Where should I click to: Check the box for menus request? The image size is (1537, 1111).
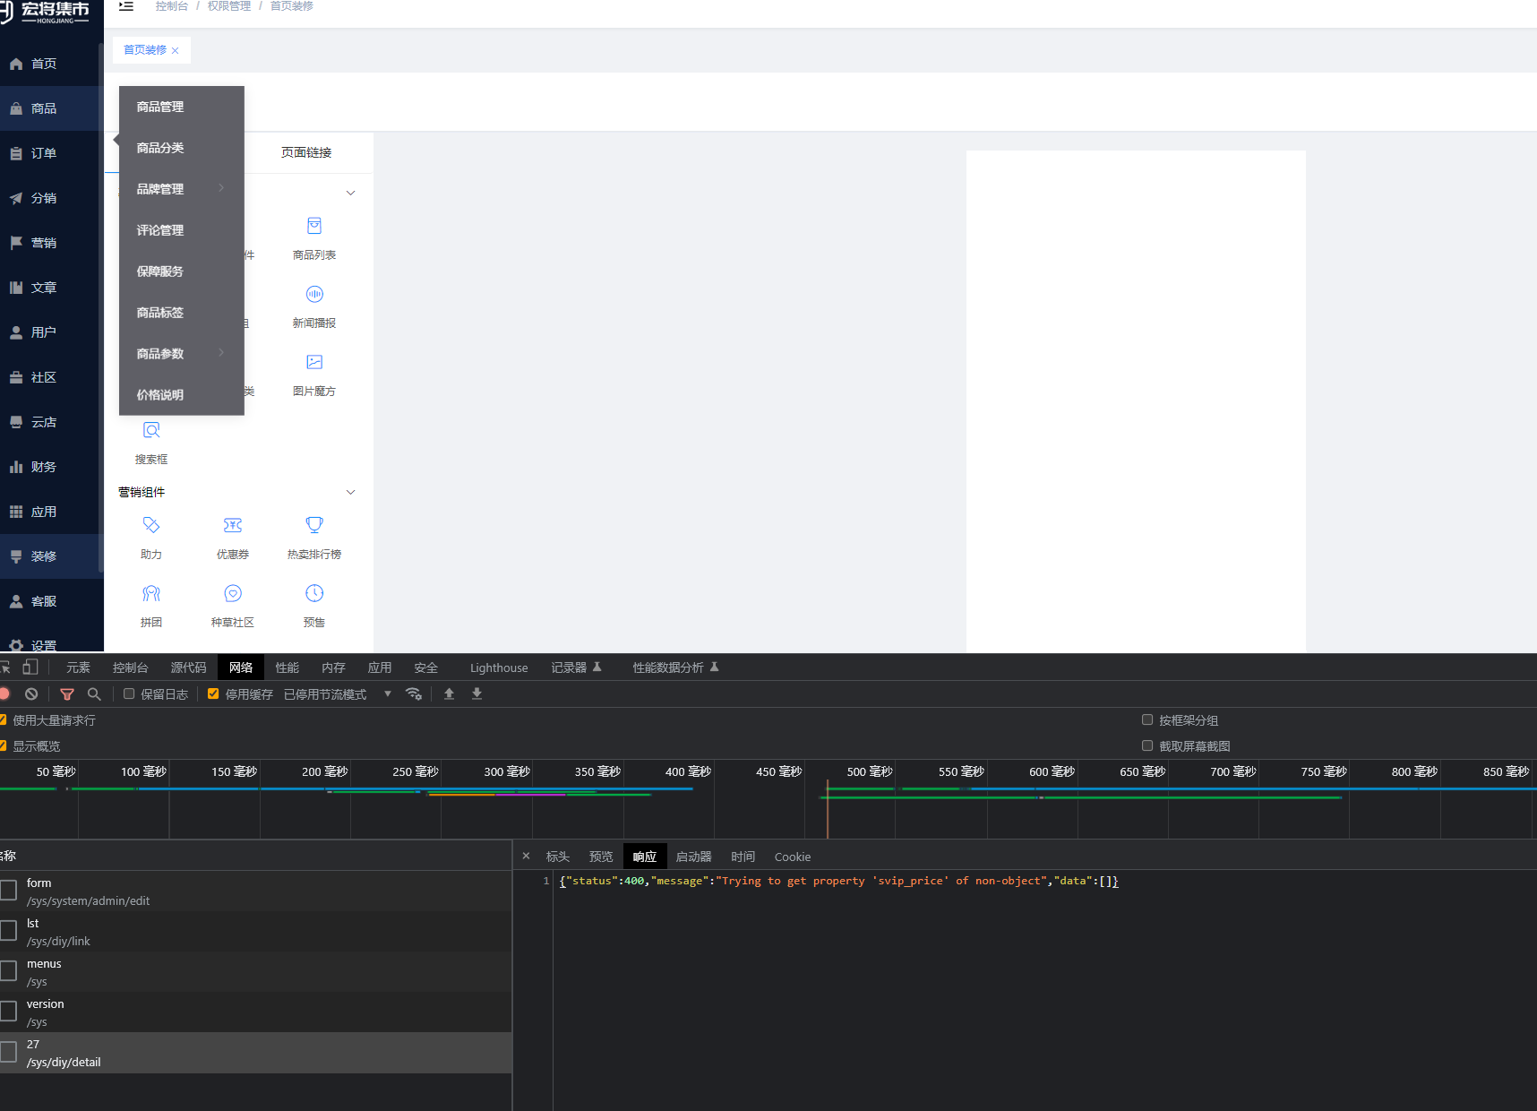point(9,970)
